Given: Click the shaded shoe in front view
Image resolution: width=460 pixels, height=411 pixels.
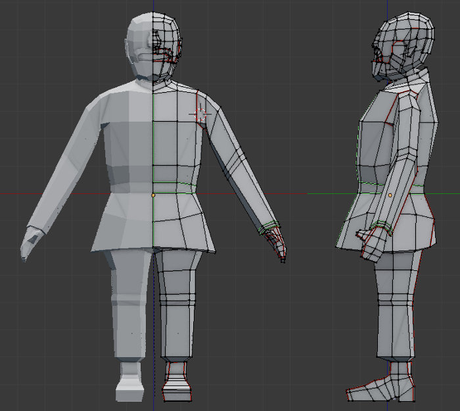Looking at the screenshot, I should click(x=130, y=385).
